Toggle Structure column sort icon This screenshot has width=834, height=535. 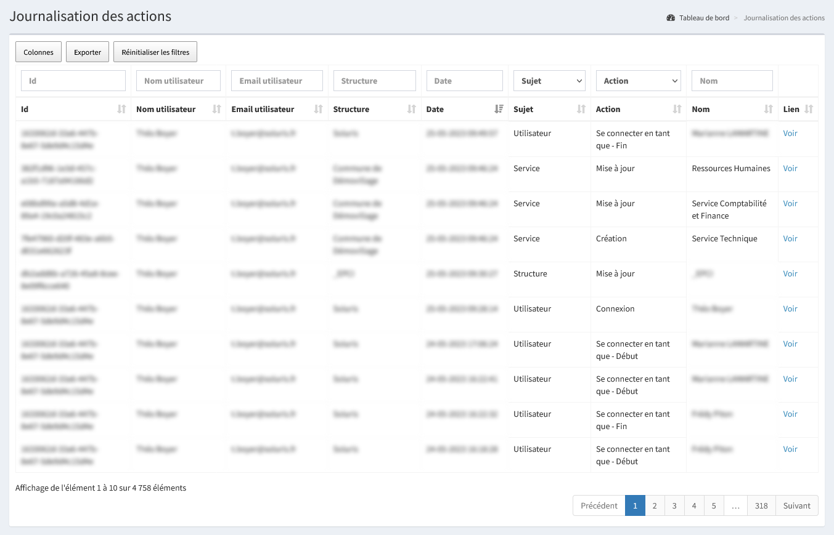pos(411,109)
